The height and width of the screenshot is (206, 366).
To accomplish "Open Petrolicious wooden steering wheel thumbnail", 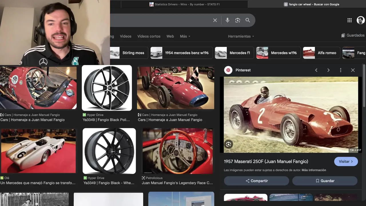I will (x=178, y=151).
